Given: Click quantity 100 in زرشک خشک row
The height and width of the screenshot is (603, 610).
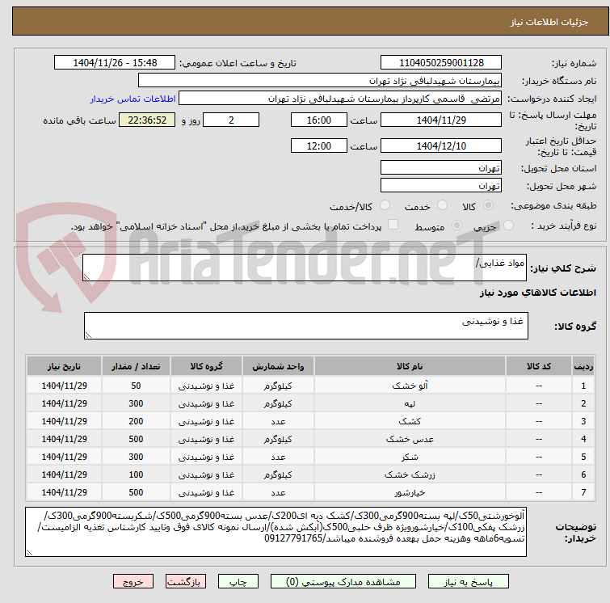Looking at the screenshot, I should click(x=136, y=474).
